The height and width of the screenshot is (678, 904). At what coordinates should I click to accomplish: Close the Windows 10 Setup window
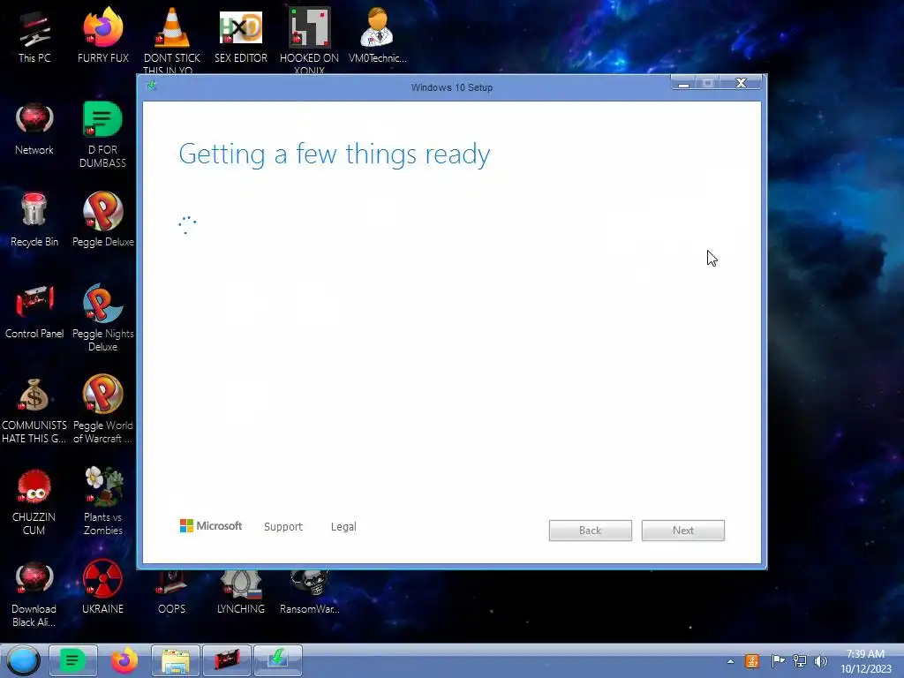[x=741, y=83]
